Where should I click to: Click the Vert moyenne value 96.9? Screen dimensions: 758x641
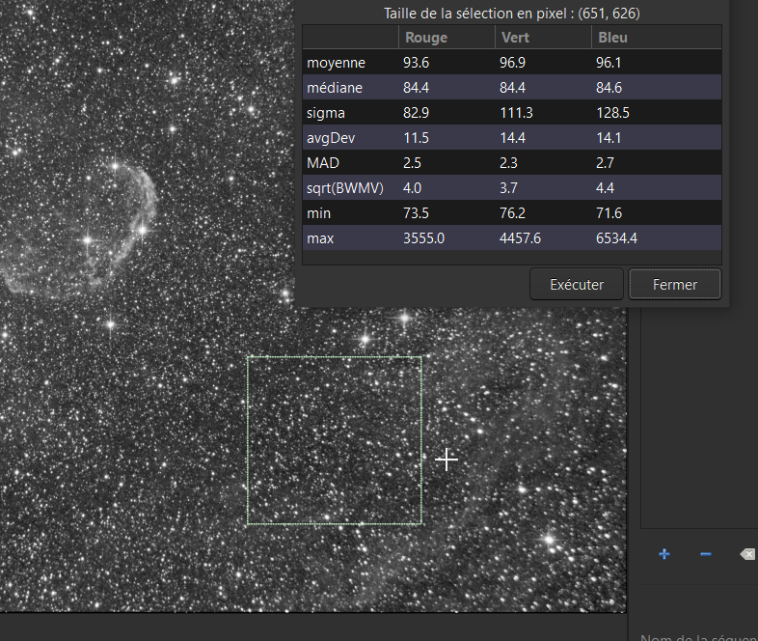512,63
